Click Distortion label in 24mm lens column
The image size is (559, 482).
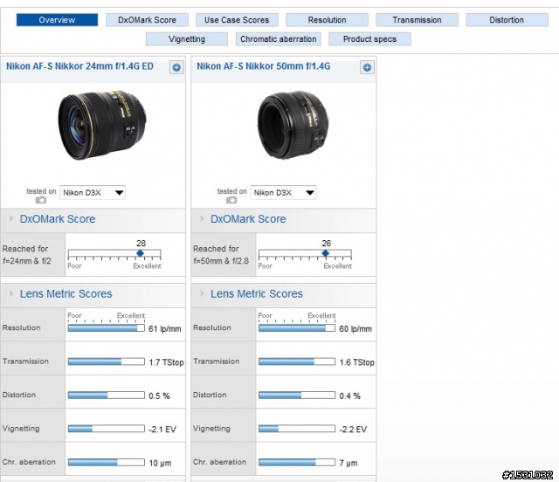[x=19, y=395]
